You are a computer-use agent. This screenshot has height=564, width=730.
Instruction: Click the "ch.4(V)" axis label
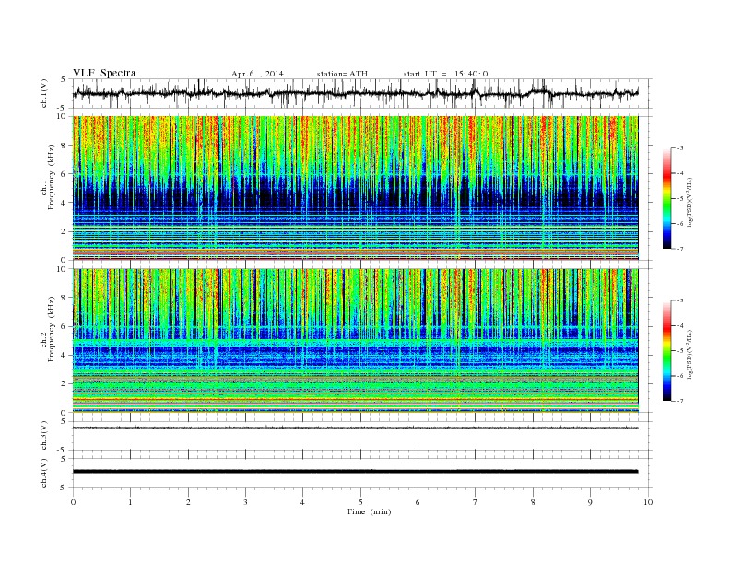[x=44, y=473]
